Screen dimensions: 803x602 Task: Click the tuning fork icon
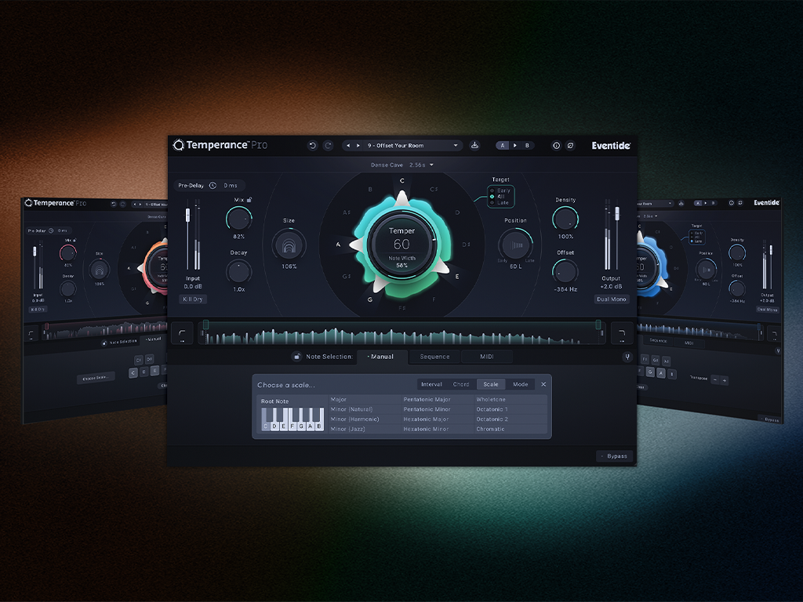point(627,357)
